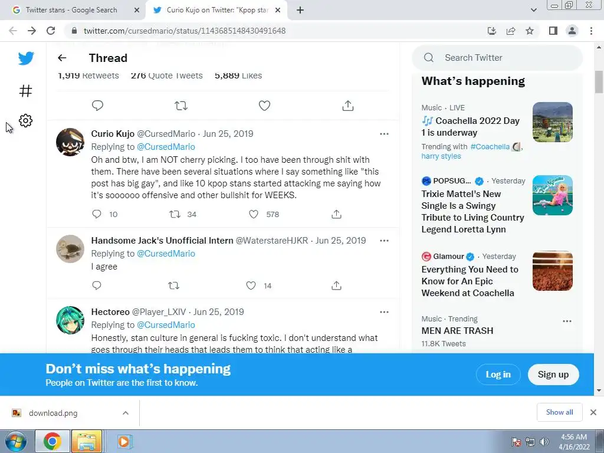Open Chrome three-dot menu
Viewport: 604px width, 453px height.
[x=591, y=31]
